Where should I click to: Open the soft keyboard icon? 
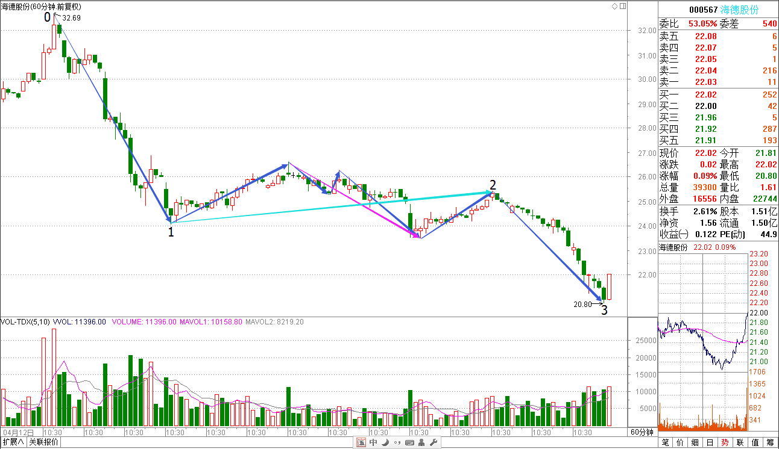(x=409, y=442)
